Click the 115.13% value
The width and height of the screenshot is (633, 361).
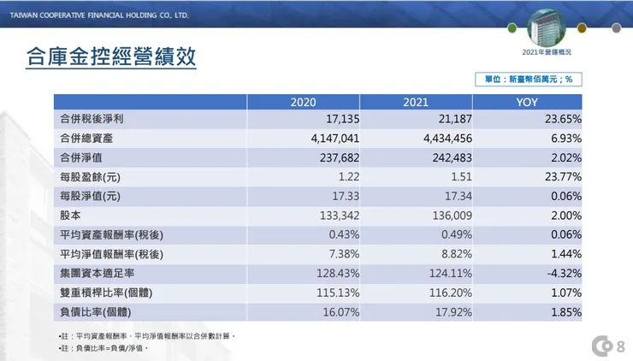tap(338, 293)
